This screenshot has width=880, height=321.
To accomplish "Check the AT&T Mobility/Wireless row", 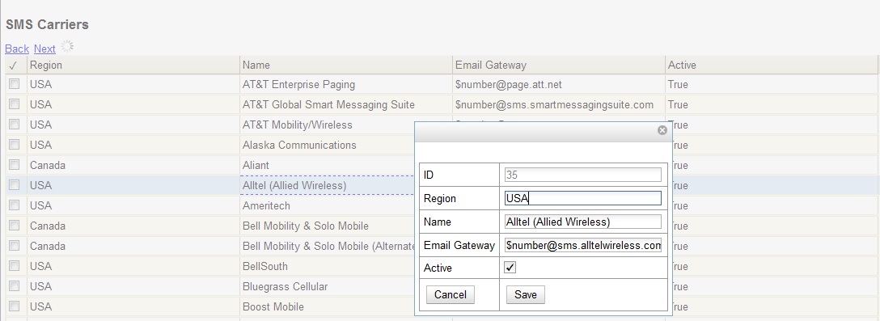I will (x=14, y=124).
